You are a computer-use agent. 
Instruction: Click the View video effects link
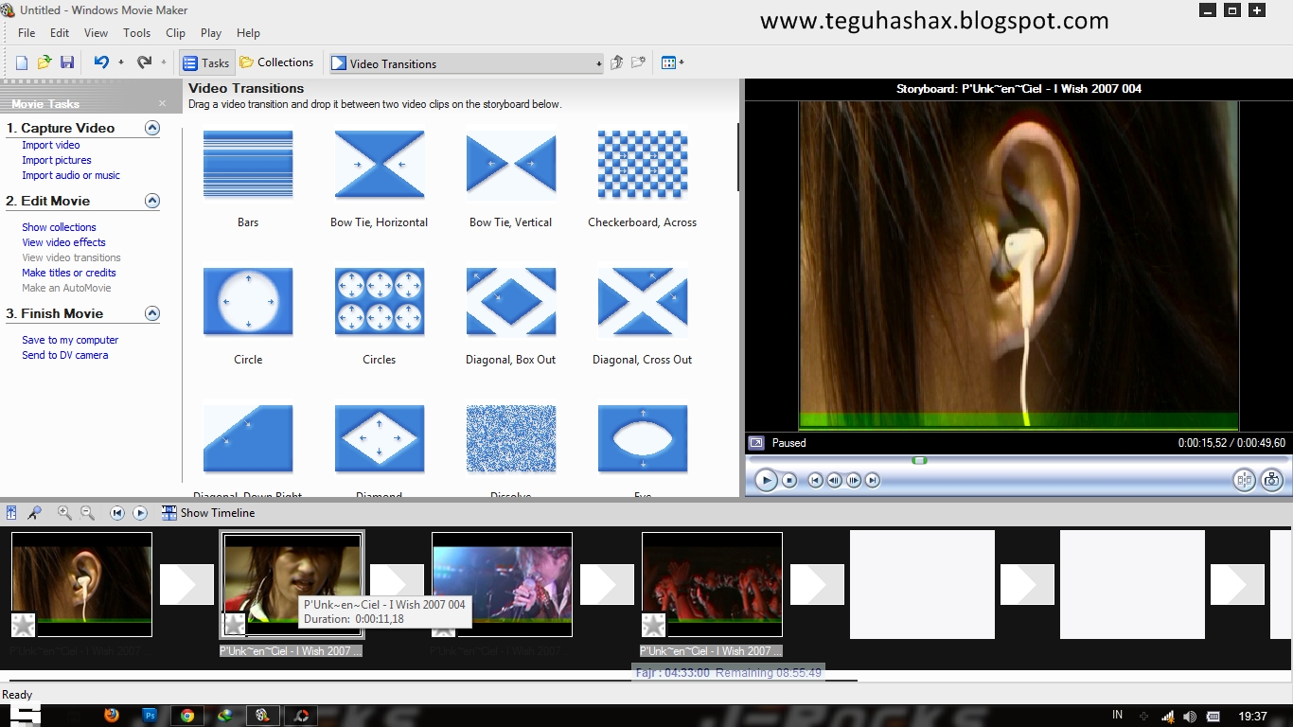(63, 242)
